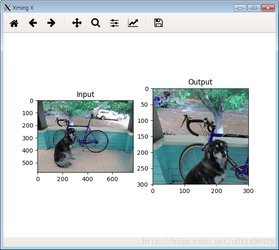This screenshot has width=279, height=250.
Task: Click the Input x-axis label 400
Action: (x=87, y=179)
